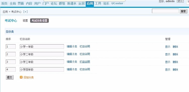Open the 界面 navigation tab
Viewport: 189px width, 92px height.
pyautogui.click(x=21, y=3)
